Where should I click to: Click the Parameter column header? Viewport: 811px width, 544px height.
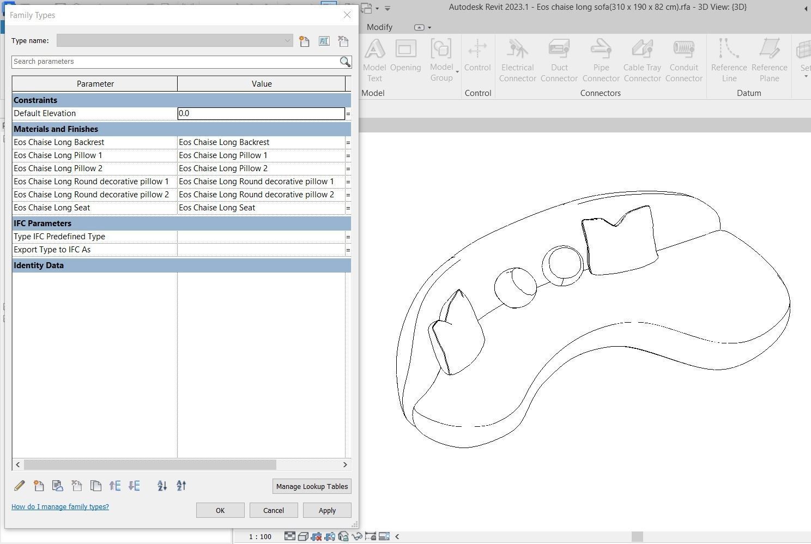95,84
